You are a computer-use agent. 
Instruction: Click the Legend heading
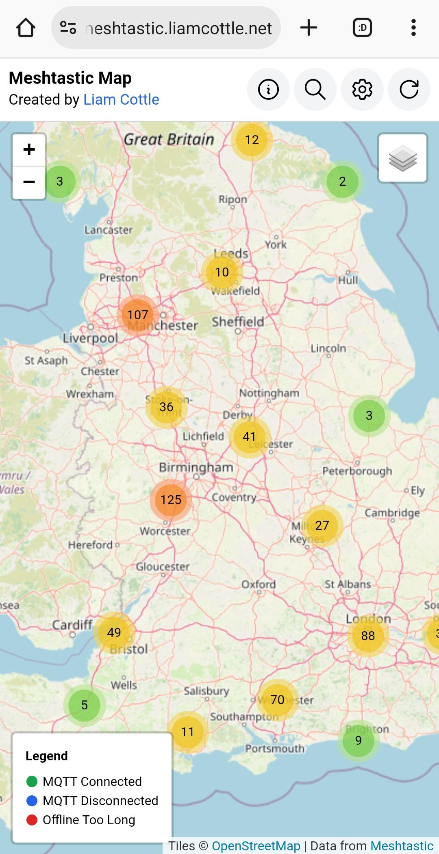tap(47, 756)
